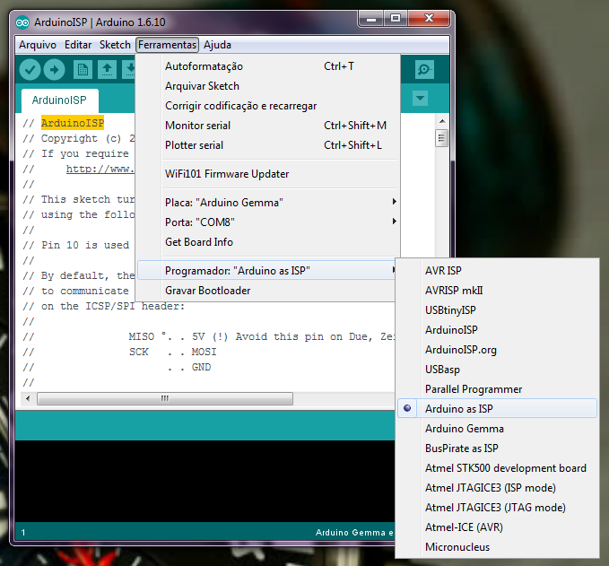Screen dimensions: 609x566
Task: Open the tab options dropdown arrow
Action: coord(420,99)
